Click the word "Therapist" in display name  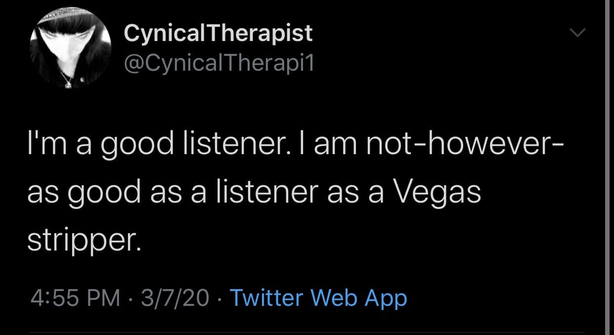pyautogui.click(x=259, y=33)
